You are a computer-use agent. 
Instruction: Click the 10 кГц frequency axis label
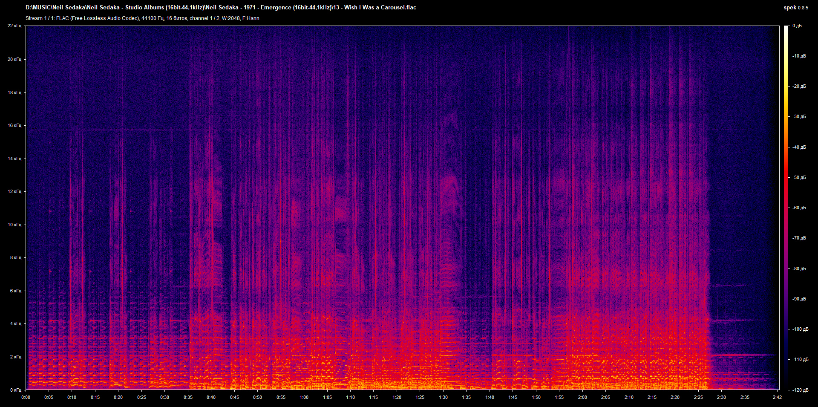pos(14,225)
